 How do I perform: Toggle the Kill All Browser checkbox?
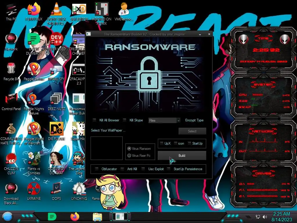[x=94, y=120]
